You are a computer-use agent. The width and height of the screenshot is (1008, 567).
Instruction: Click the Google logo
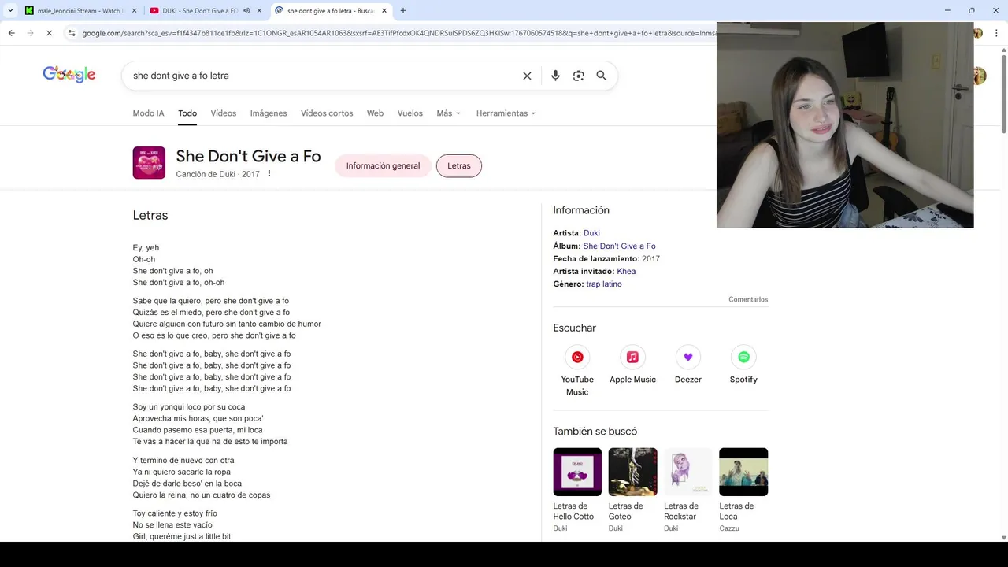[x=69, y=75]
